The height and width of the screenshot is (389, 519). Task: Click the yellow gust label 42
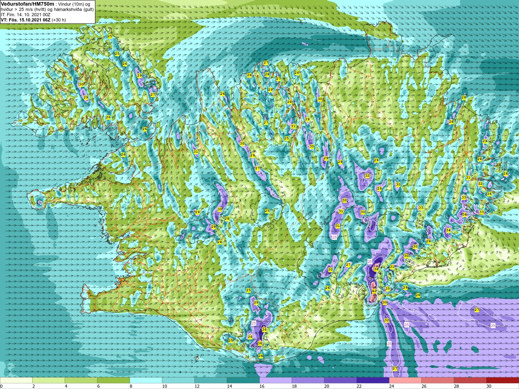point(374,291)
